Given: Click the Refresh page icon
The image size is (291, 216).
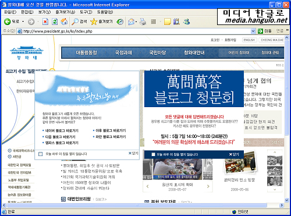Looking at the screenshot, I should (55, 22).
